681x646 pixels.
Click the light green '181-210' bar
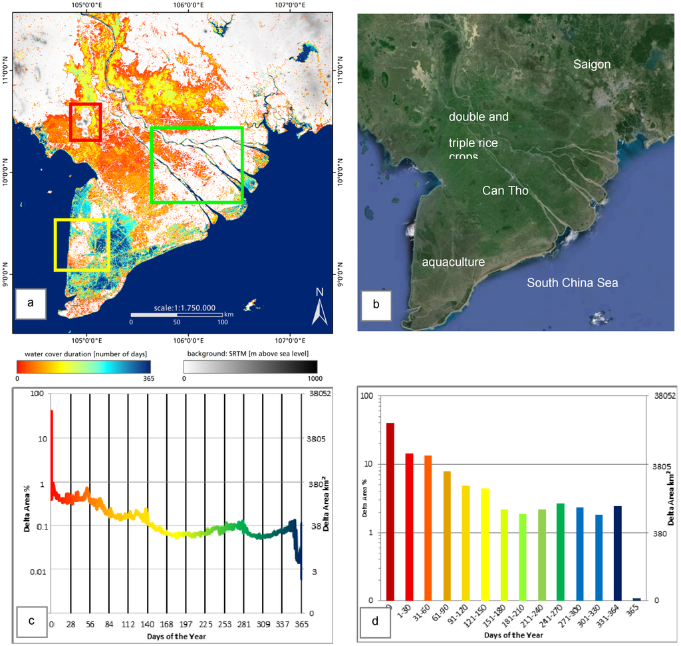pos(523,557)
